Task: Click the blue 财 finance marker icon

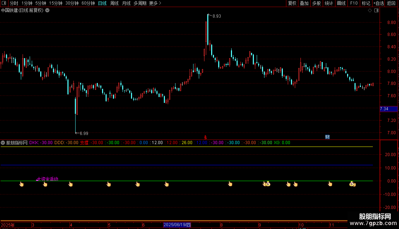Action: point(327,137)
